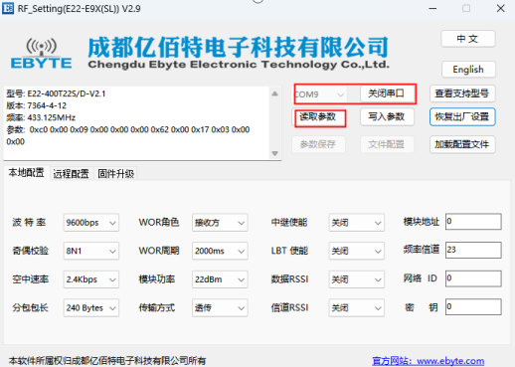Click the 频率: 433.125MHz line
515x367 pixels.
[41, 117]
